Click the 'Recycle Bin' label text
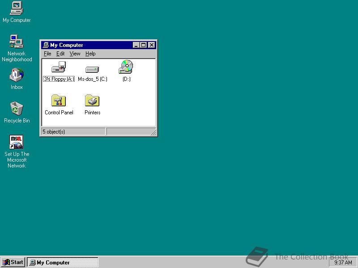The image size is (358, 268). pyautogui.click(x=17, y=121)
